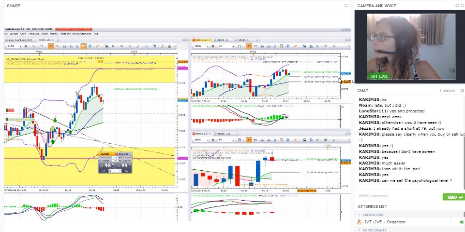The height and width of the screenshot is (232, 465).
Task: Click bull icon in m2 chart toolbar
Action: [x=213, y=46]
